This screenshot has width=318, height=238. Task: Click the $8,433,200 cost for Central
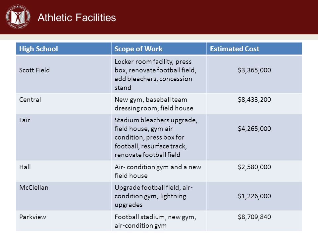click(x=254, y=99)
